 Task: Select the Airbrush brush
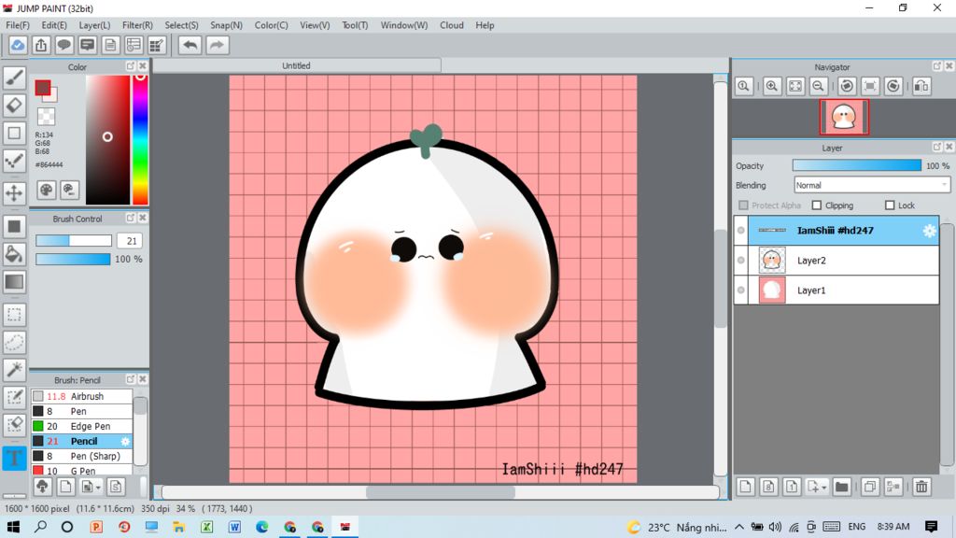click(x=82, y=396)
